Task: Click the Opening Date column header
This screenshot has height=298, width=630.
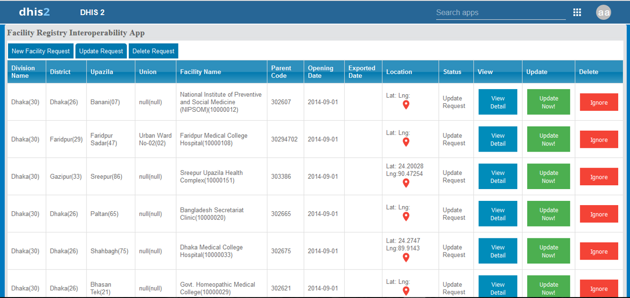Action: pos(324,72)
